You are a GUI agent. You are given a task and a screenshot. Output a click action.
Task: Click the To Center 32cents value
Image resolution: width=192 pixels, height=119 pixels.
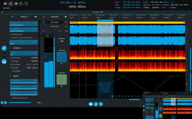pos(32,68)
